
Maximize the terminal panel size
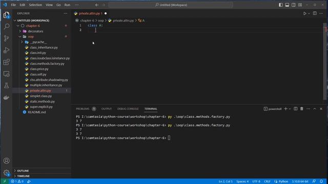315,109
